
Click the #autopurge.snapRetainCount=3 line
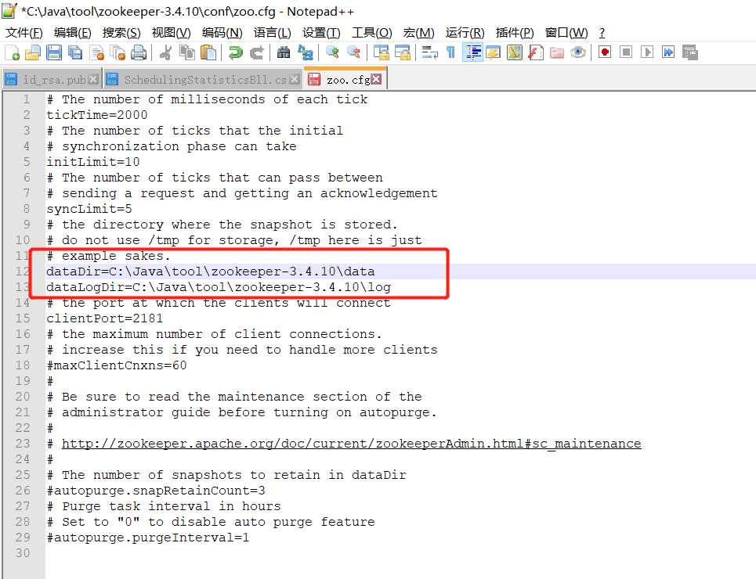point(156,491)
